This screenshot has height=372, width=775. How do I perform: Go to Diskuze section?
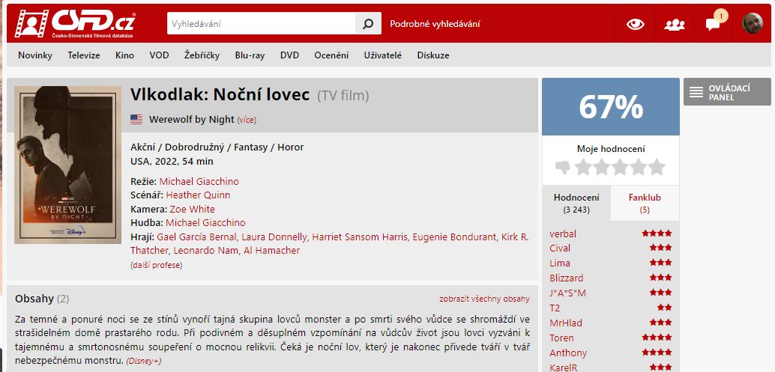433,55
